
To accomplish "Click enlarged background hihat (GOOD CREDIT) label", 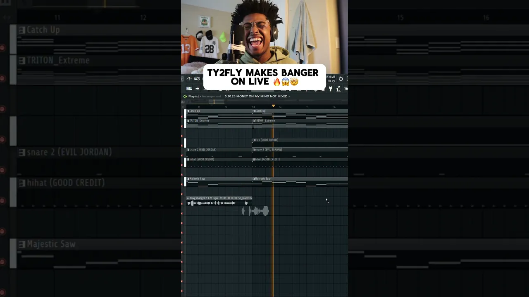I will [x=65, y=183].
